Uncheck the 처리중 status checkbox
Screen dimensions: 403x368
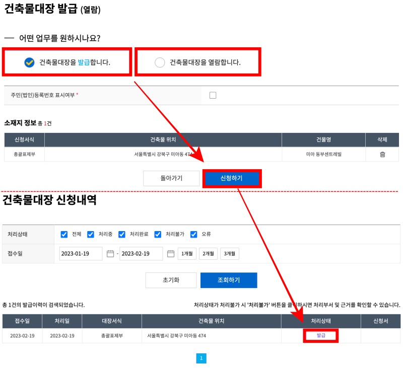[91, 234]
